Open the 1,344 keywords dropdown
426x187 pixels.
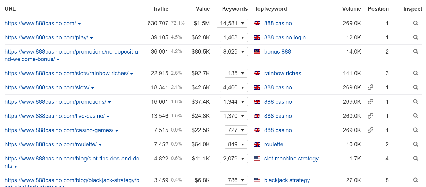pyautogui.click(x=234, y=102)
